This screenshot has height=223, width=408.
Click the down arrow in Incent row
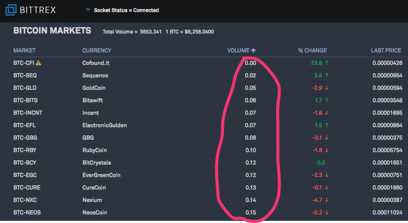pos(326,113)
